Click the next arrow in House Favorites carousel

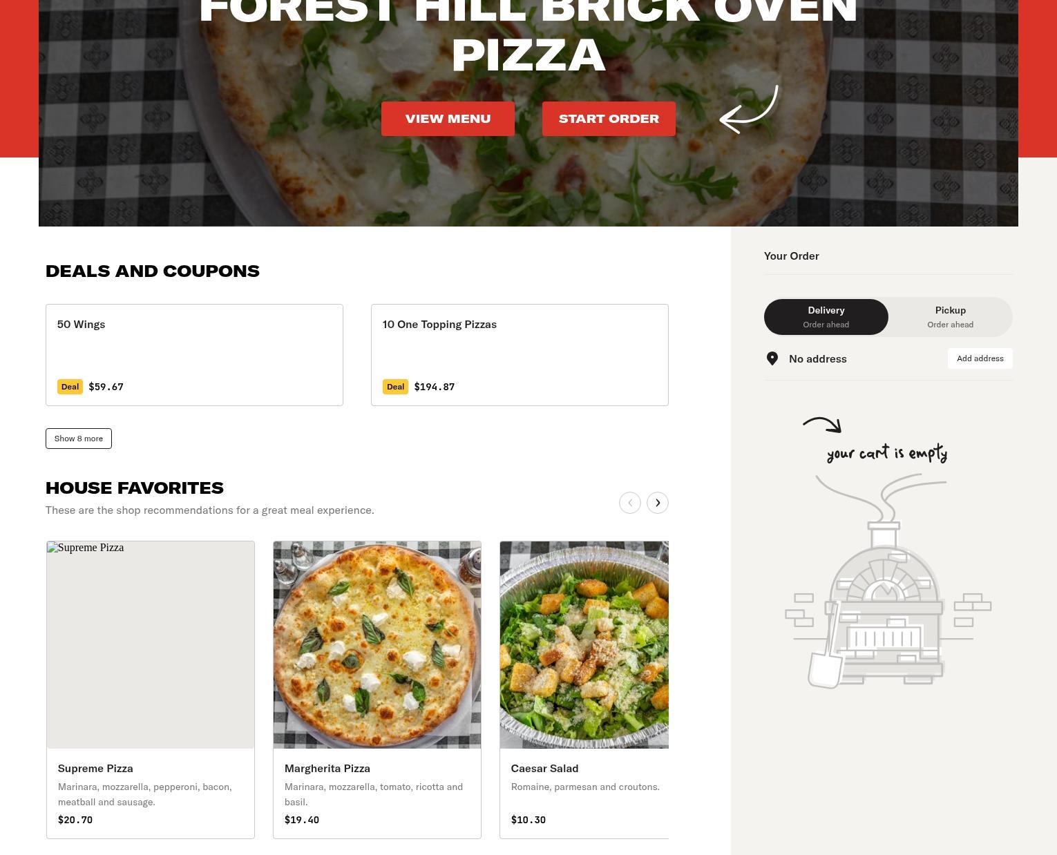coord(658,503)
